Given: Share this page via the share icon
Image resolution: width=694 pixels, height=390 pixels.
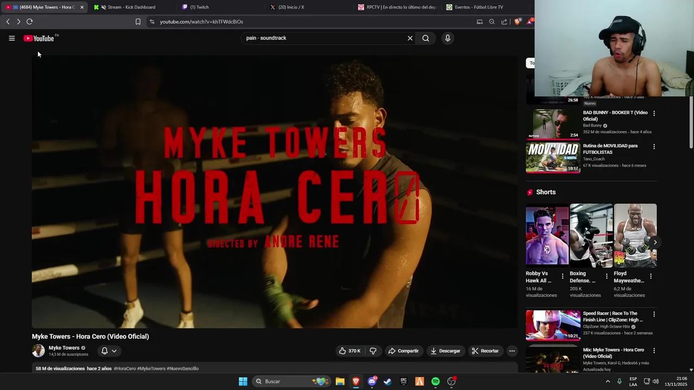Looking at the screenshot, I should pos(504,22).
